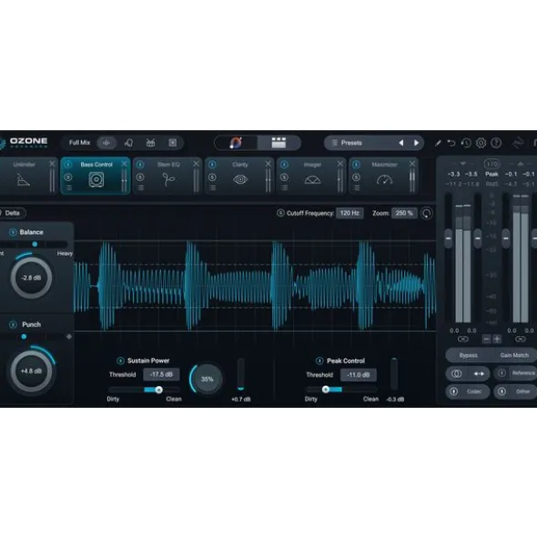
Task: Toggle the Punch section power
Action: point(13,325)
